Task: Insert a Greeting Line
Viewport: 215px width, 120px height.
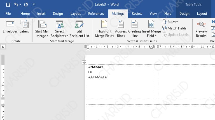Action: pos(134,29)
